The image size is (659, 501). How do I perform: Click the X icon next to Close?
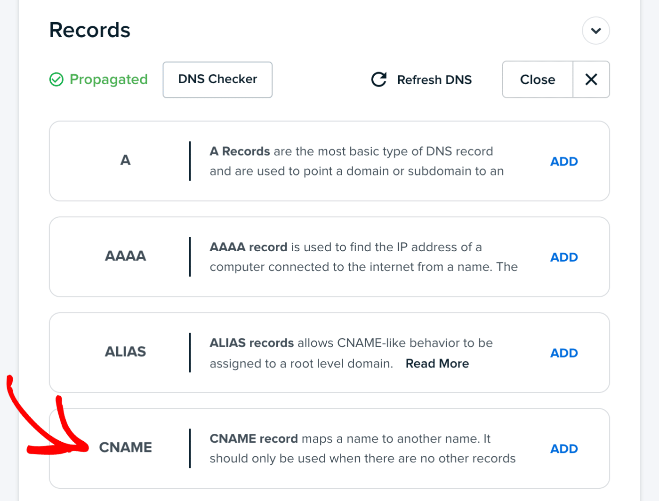click(x=591, y=80)
